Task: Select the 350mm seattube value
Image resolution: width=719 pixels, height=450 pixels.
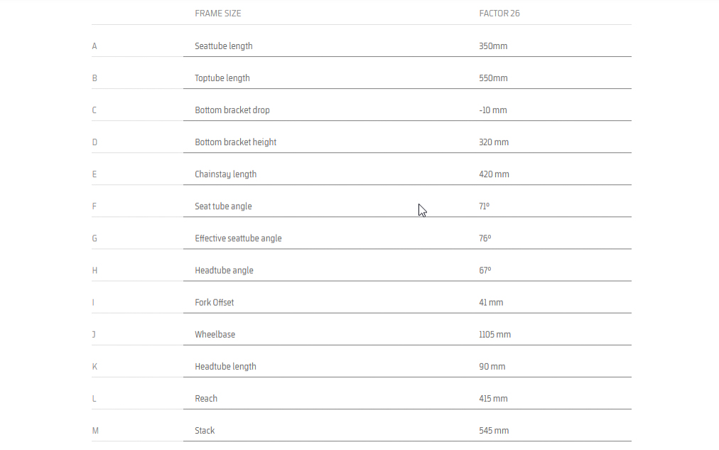Action: click(493, 46)
